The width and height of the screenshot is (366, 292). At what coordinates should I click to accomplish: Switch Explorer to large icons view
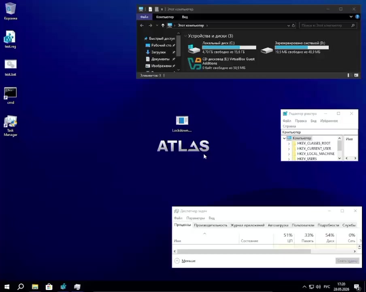[356, 75]
